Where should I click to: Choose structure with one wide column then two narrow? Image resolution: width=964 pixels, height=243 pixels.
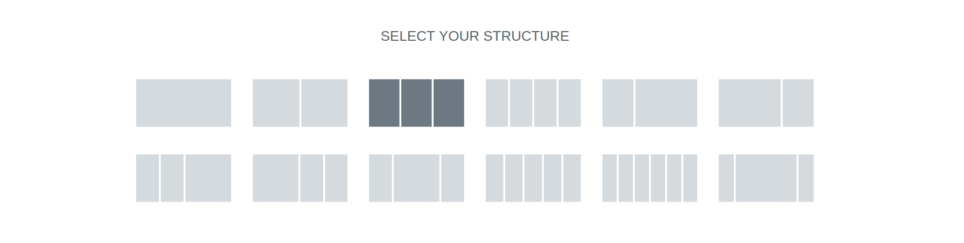click(300, 178)
